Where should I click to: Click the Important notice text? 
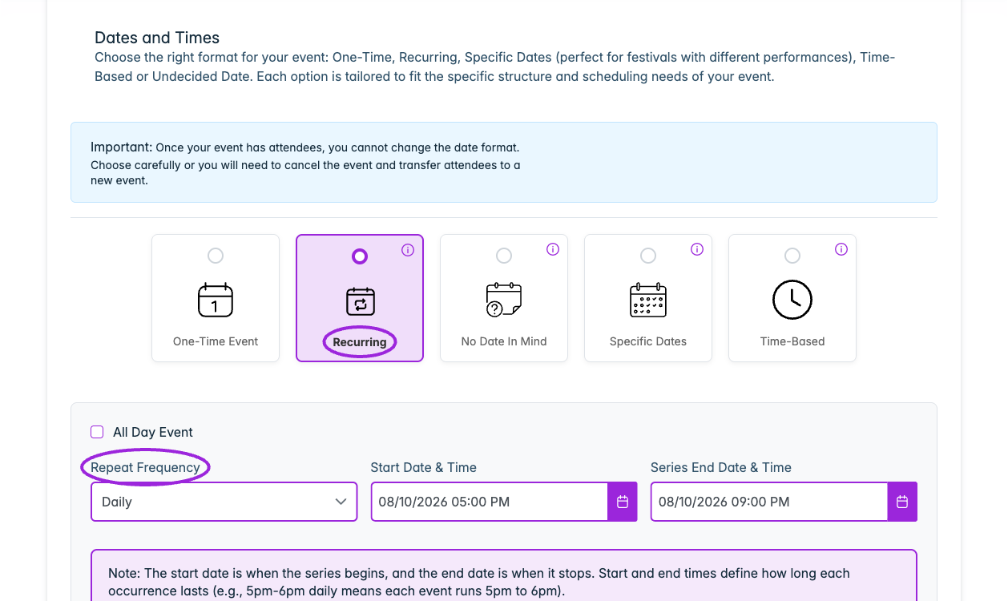(306, 163)
